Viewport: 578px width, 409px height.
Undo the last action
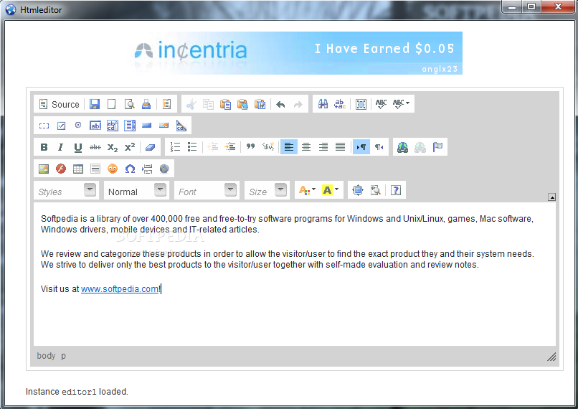(280, 104)
